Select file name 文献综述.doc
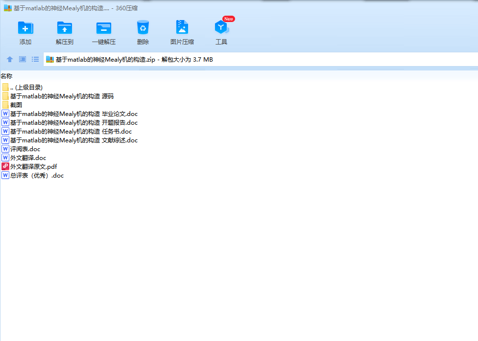Image resolution: width=478 pixels, height=341 pixels. point(74,140)
